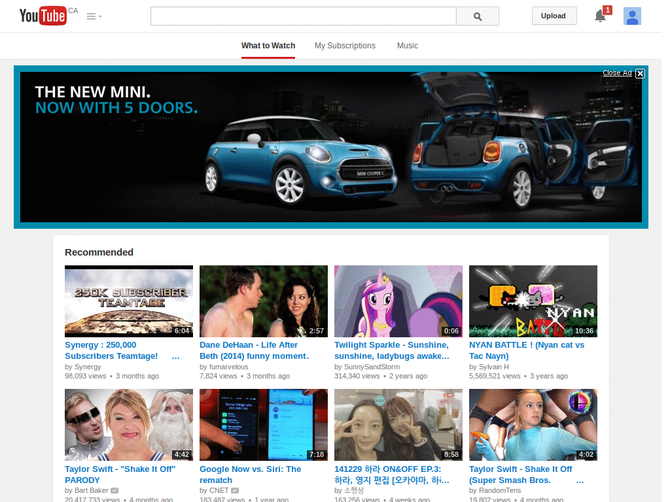Open Dane DeHaan Life After Beth thumbnail

(264, 301)
